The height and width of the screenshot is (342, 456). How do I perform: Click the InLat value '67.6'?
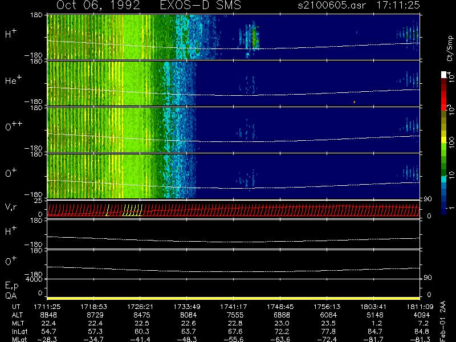236,331
